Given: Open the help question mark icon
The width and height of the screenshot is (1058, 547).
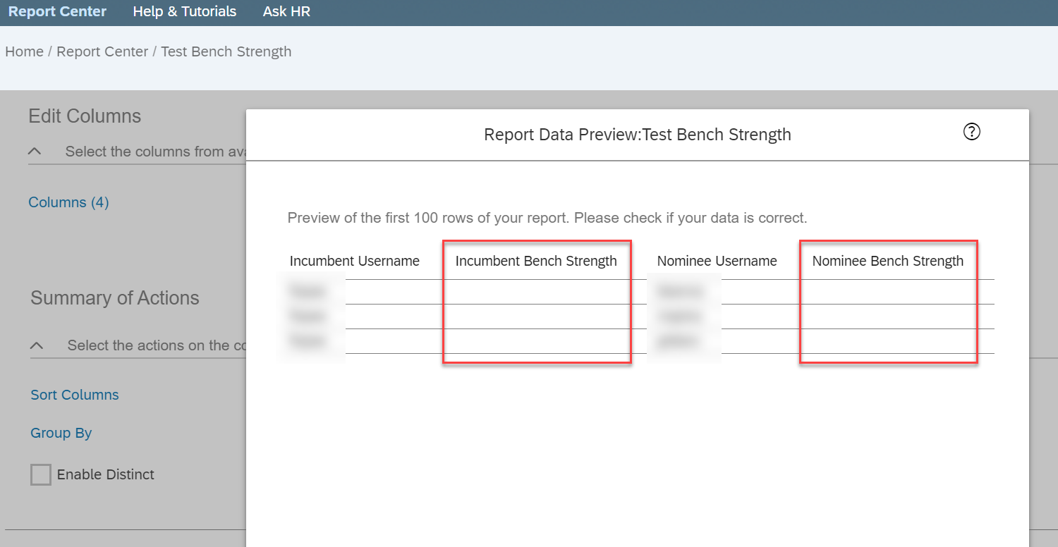Looking at the screenshot, I should point(971,132).
